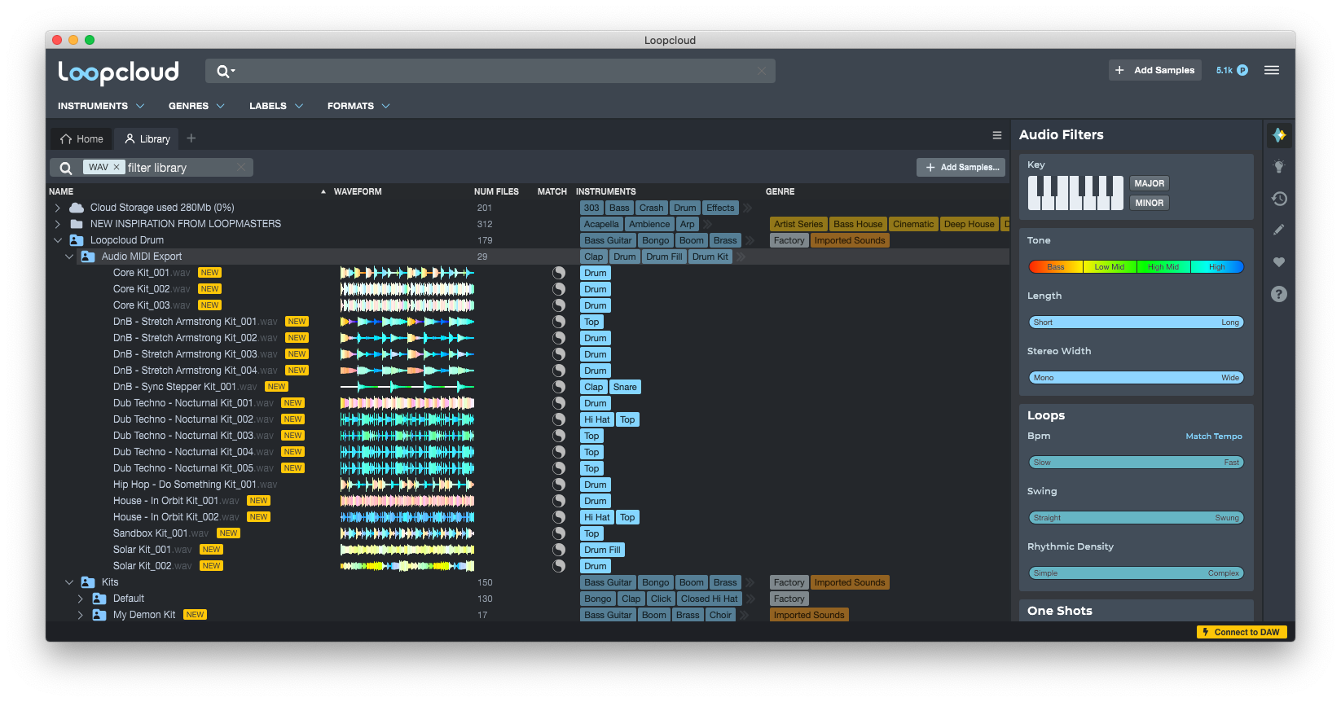Viewport: 1341px width, 702px height.
Task: Toggle the High Mid tone filter
Action: (x=1163, y=266)
